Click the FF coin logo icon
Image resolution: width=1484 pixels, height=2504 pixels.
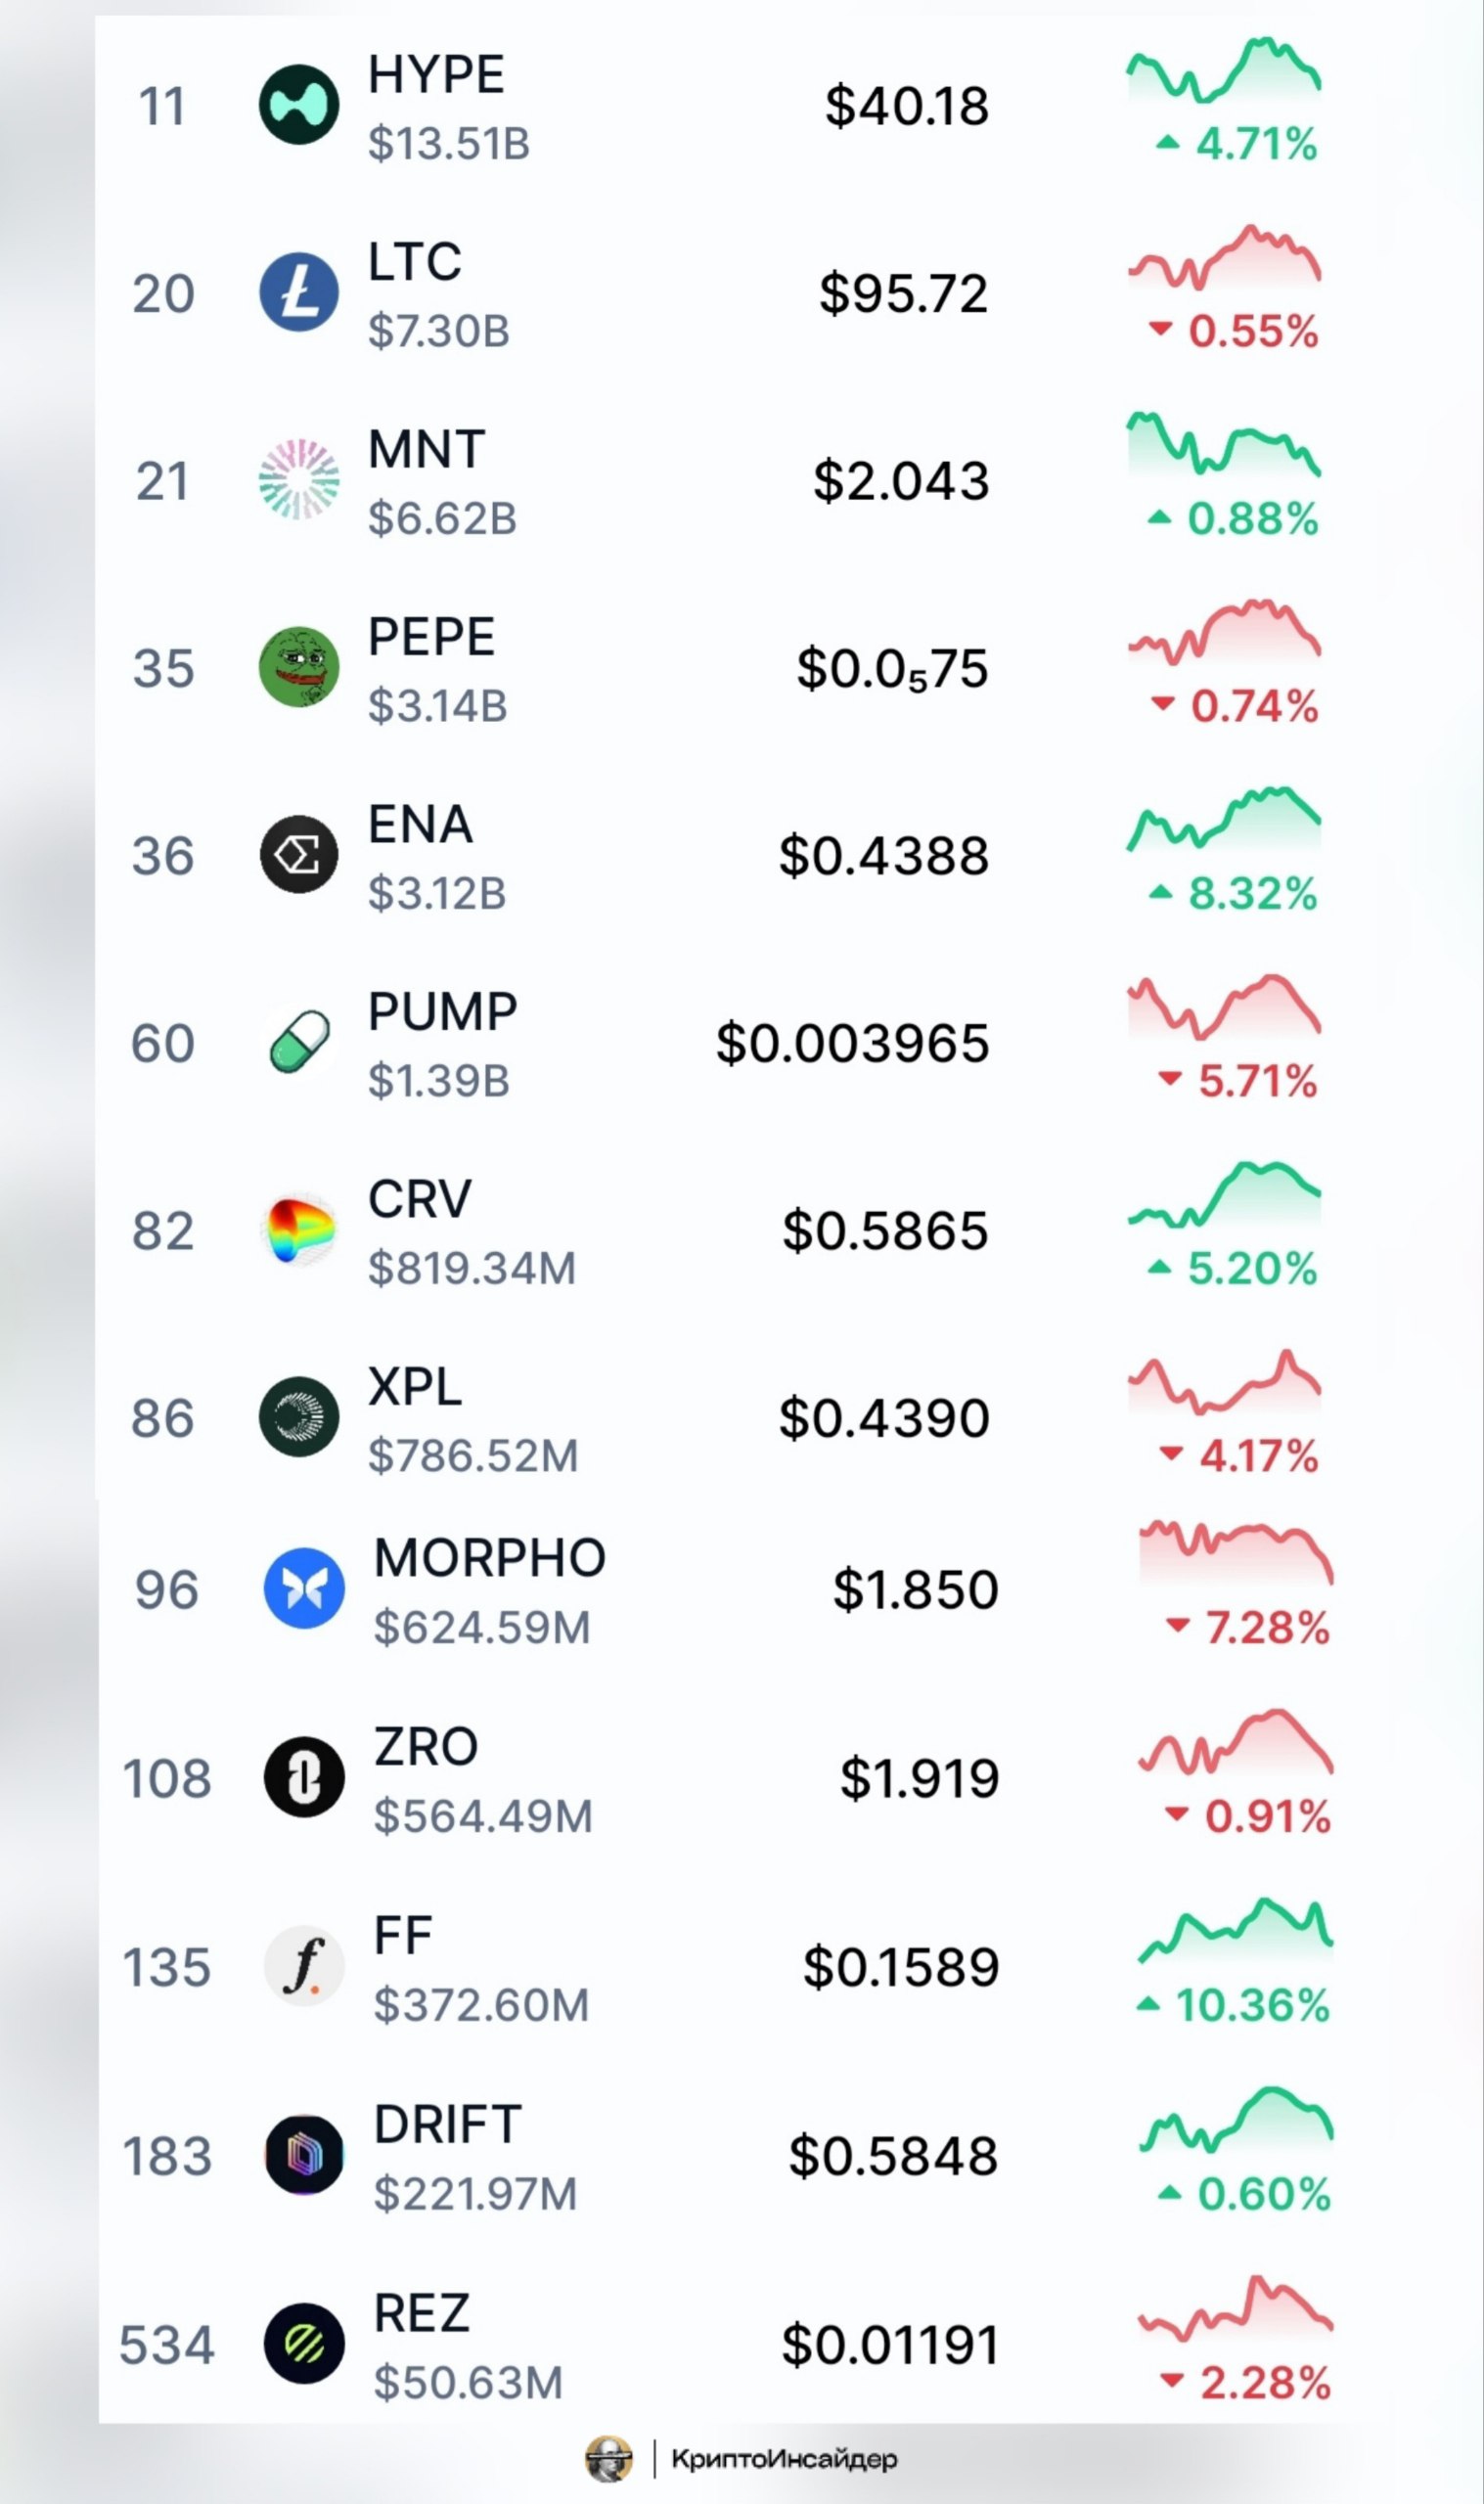click(x=304, y=1966)
